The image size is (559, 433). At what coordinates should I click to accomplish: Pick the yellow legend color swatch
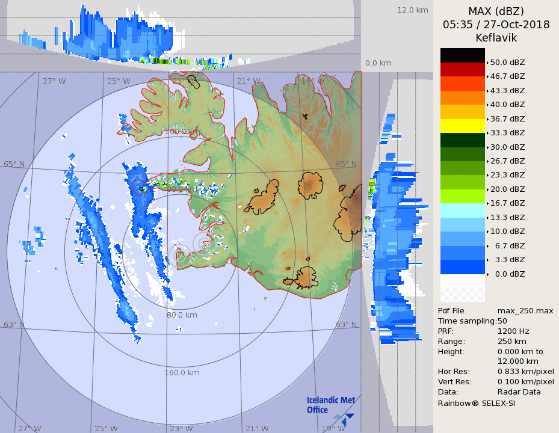pos(462,126)
